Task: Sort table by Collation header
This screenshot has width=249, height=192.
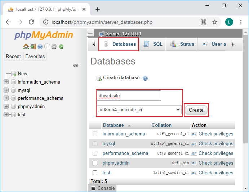Action: pos(161,125)
